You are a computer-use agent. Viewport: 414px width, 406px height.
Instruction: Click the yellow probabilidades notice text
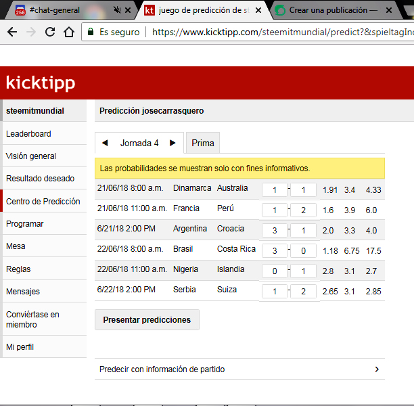tap(205, 168)
